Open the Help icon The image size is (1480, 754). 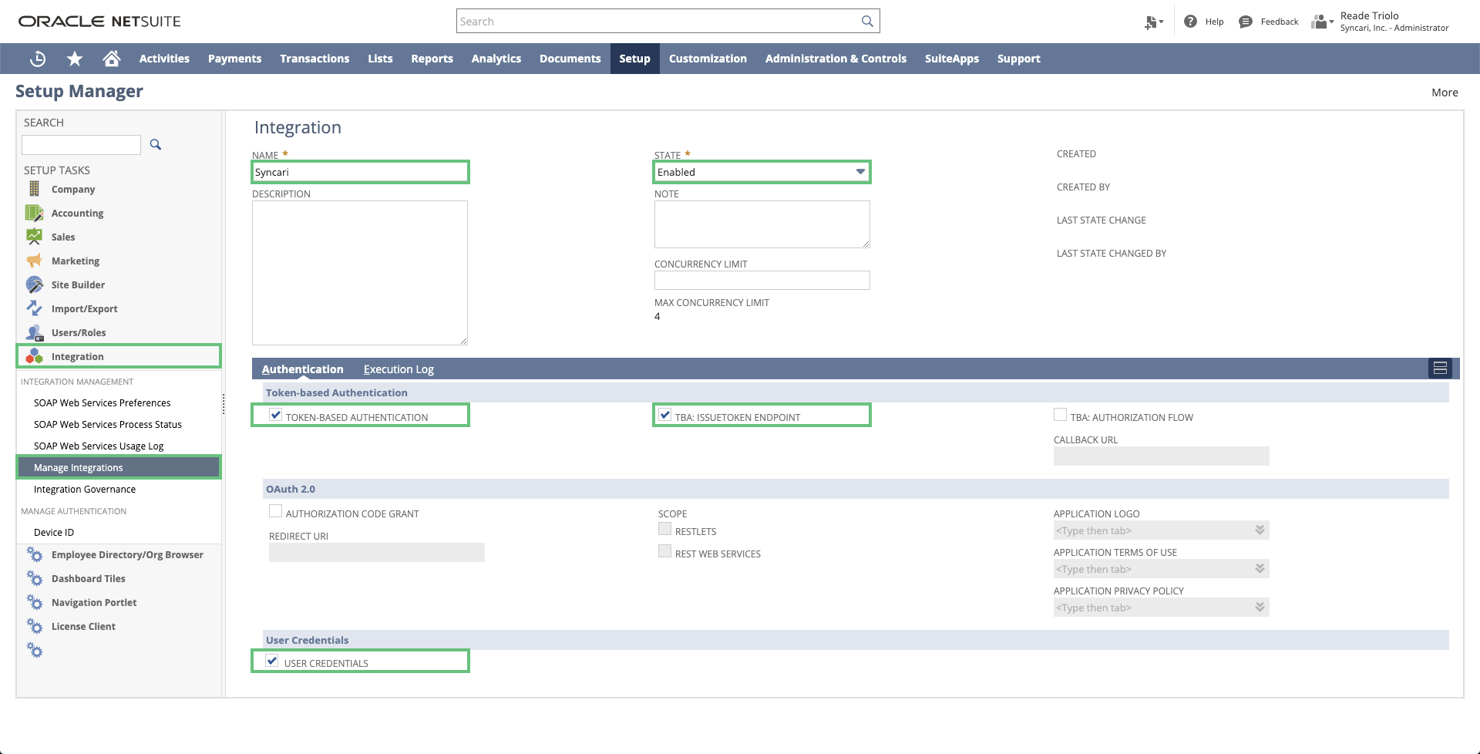[x=1191, y=22]
